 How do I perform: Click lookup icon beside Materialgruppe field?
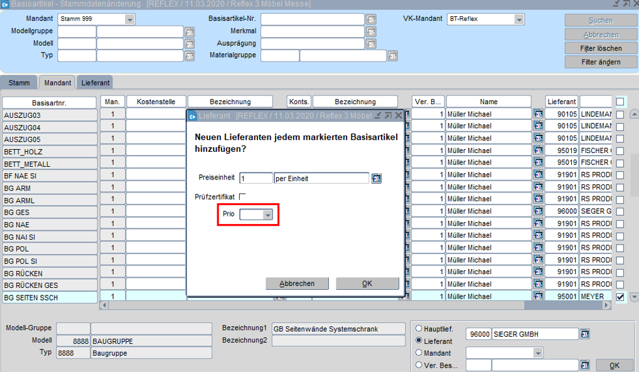(x=393, y=56)
